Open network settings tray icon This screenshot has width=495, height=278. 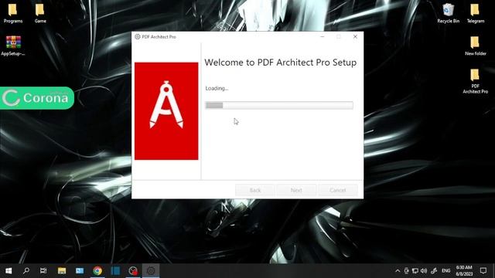point(415,271)
